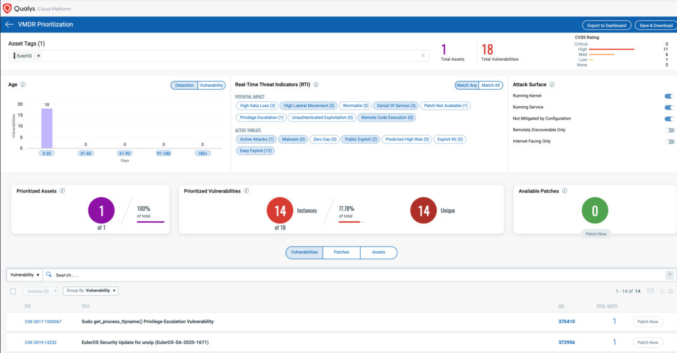The width and height of the screenshot is (677, 353).
Task: Open the Prioritized Assets info icon
Action: 62,191
